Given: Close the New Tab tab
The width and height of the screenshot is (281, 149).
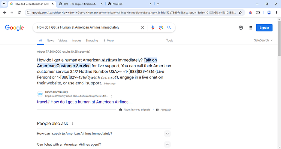Looking at the screenshot, I should [151, 4].
